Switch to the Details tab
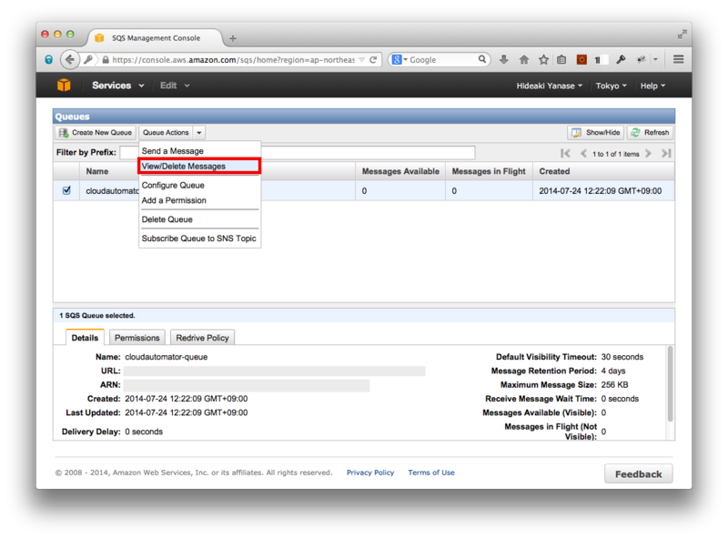Image resolution: width=728 pixels, height=539 pixels. point(85,338)
